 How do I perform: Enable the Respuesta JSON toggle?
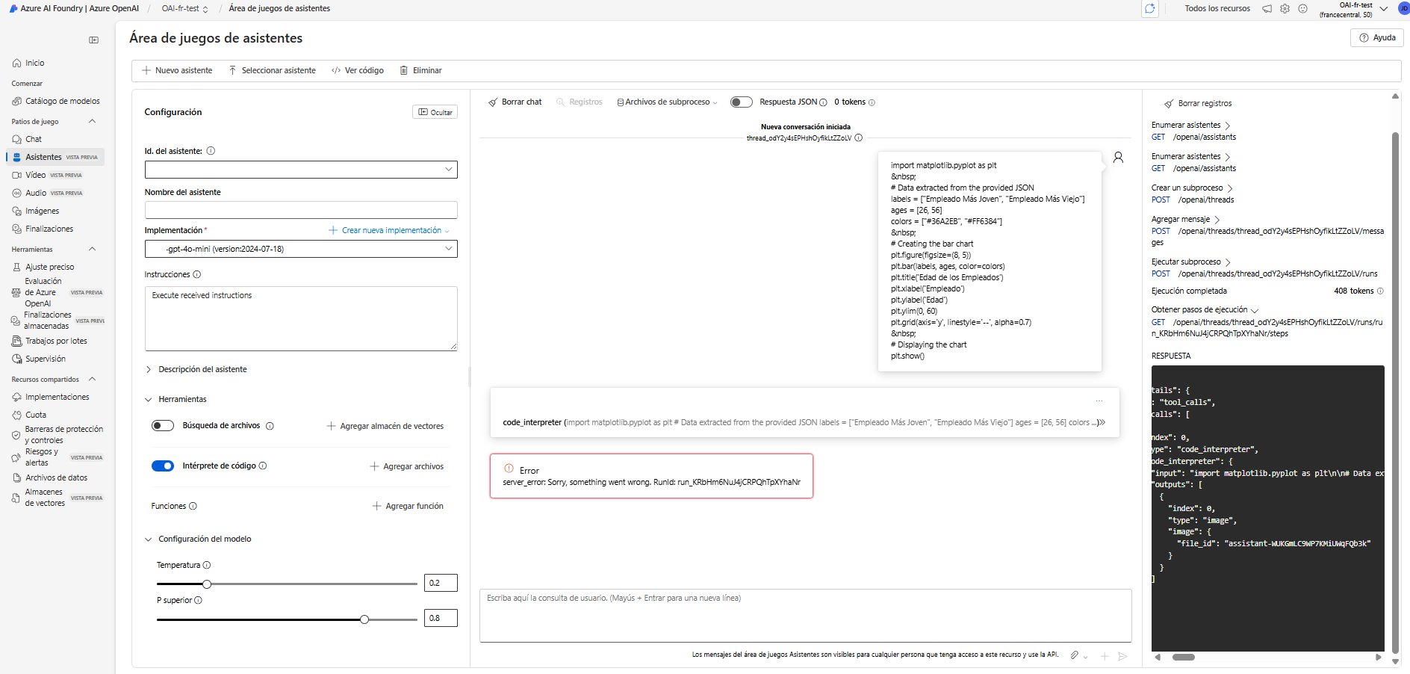click(x=740, y=102)
